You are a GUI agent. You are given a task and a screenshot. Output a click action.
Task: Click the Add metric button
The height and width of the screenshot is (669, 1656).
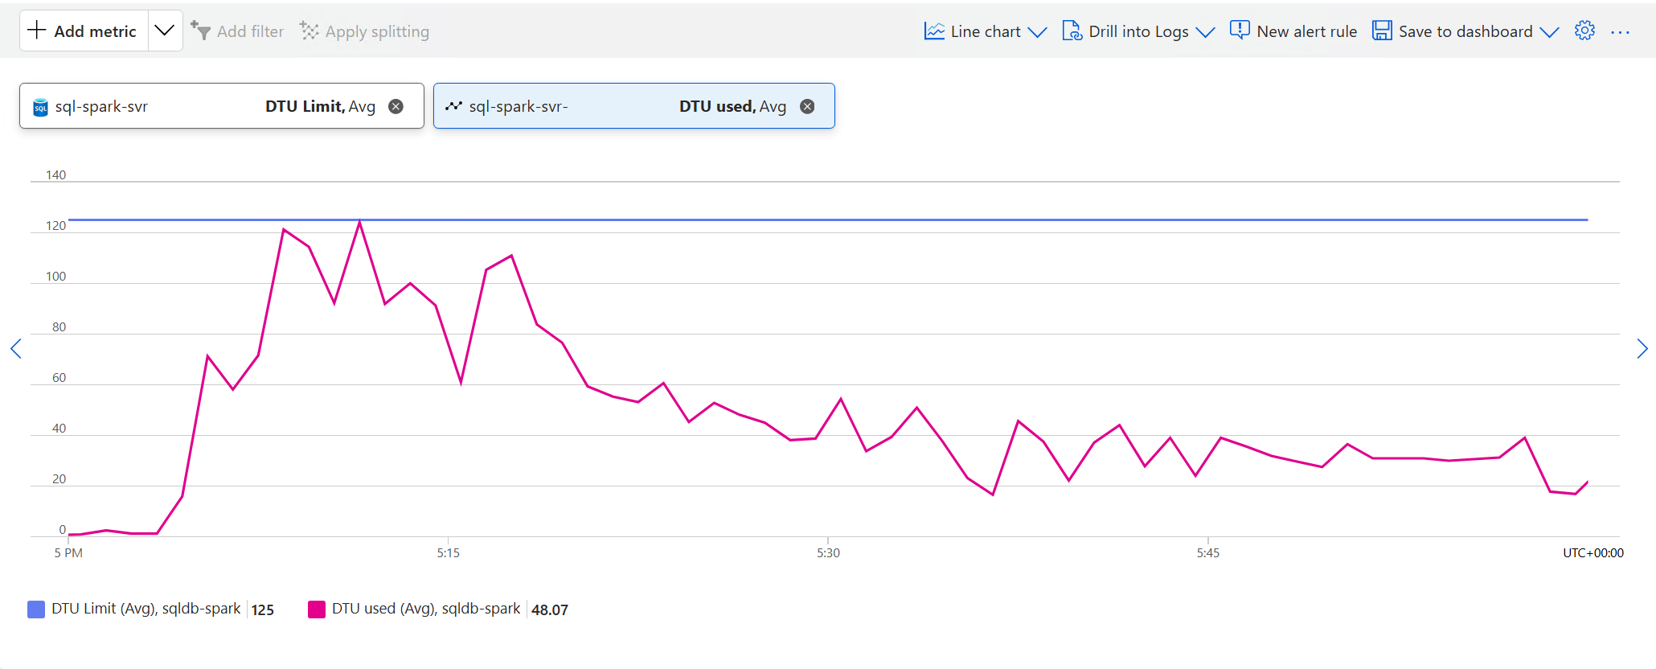tap(84, 31)
